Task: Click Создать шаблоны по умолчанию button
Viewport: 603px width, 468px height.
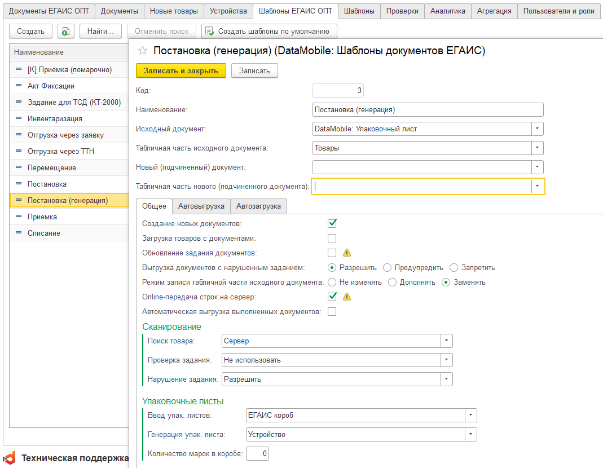Action: [x=269, y=31]
